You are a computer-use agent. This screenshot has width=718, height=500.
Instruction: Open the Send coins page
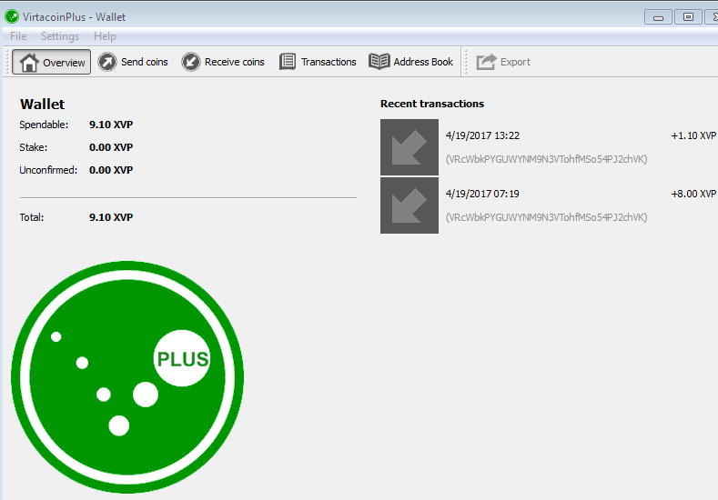click(x=133, y=62)
